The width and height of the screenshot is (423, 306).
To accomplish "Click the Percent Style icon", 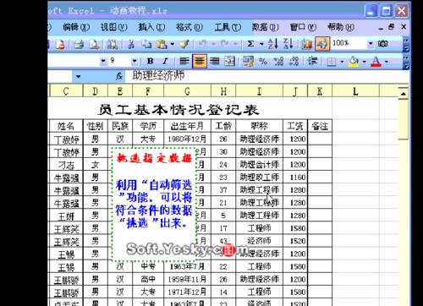I will coord(263,61).
